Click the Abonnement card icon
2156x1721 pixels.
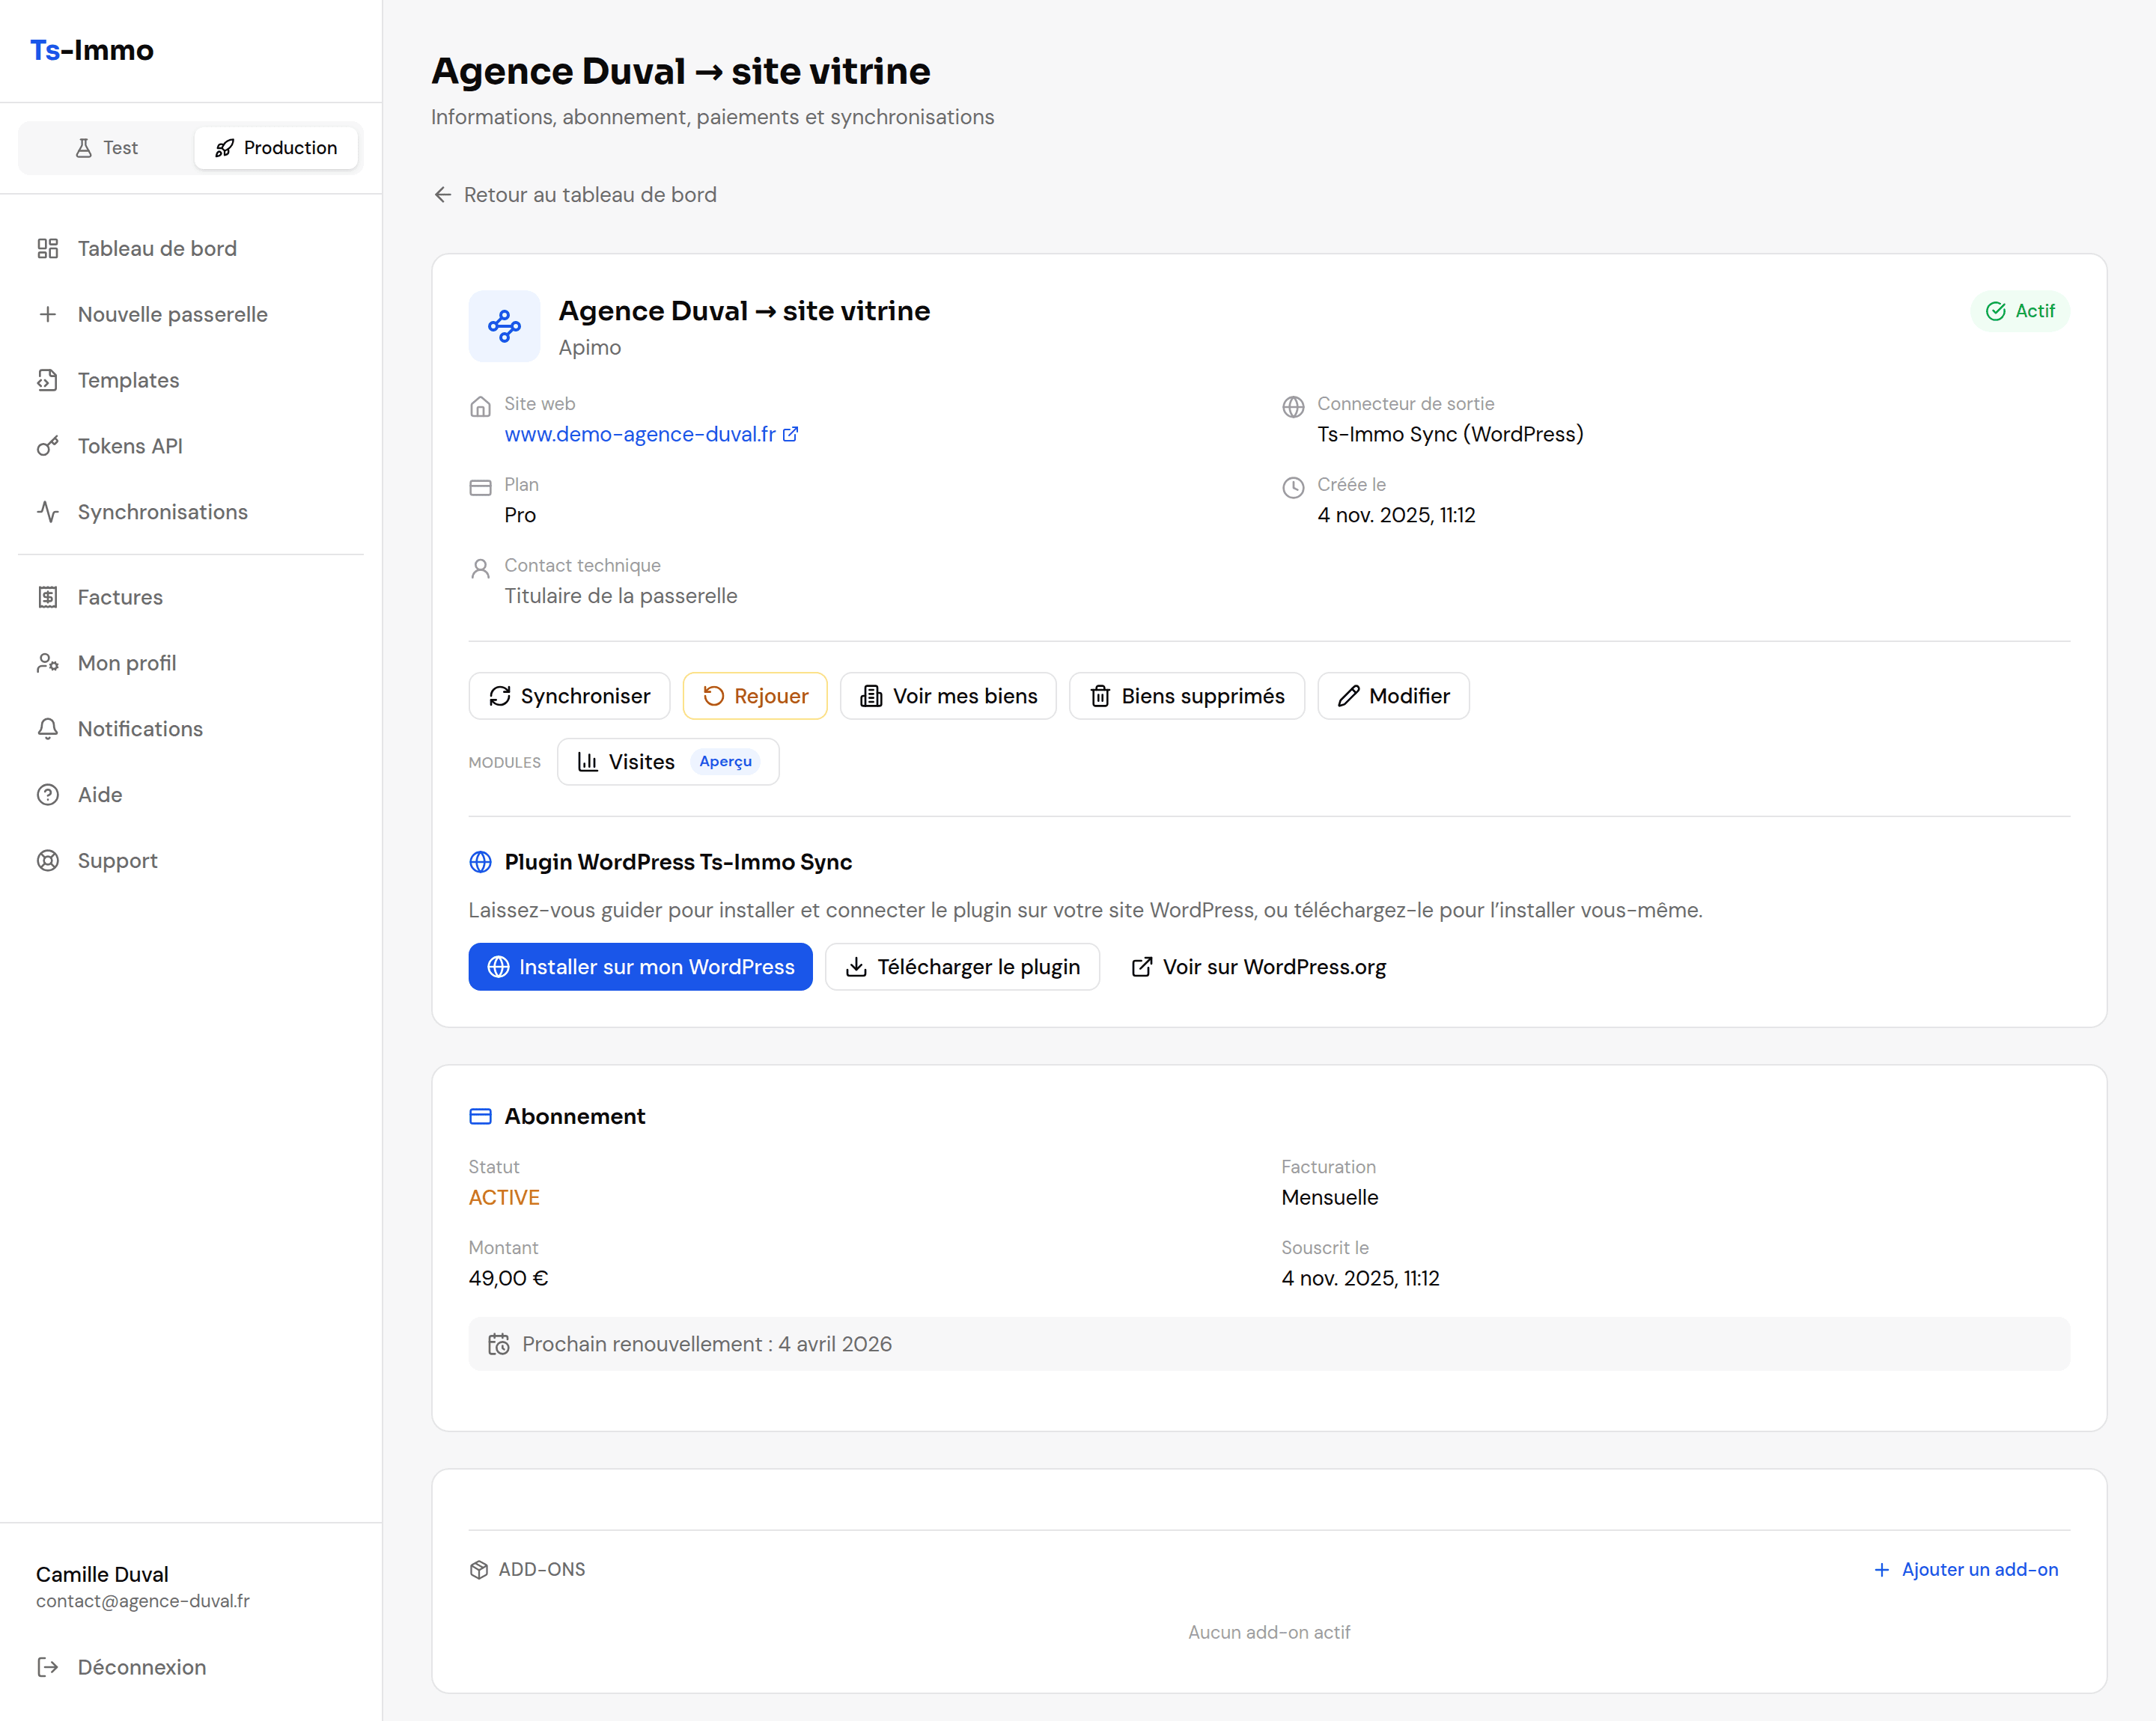tap(481, 1116)
